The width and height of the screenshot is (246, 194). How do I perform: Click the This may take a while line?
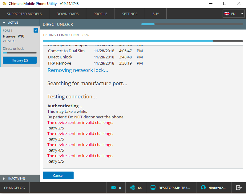[x=67, y=111]
